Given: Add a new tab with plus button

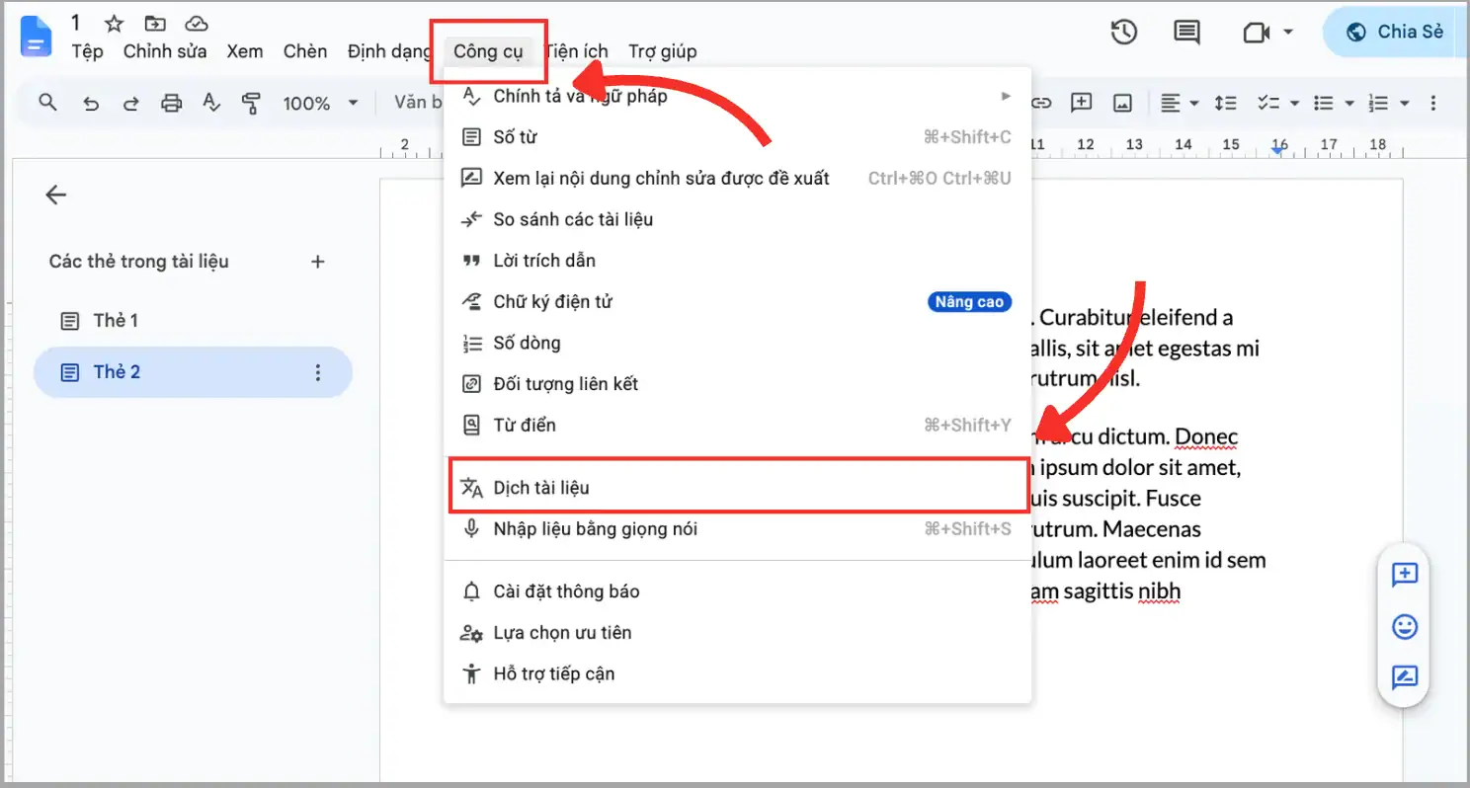Looking at the screenshot, I should pyautogui.click(x=318, y=262).
